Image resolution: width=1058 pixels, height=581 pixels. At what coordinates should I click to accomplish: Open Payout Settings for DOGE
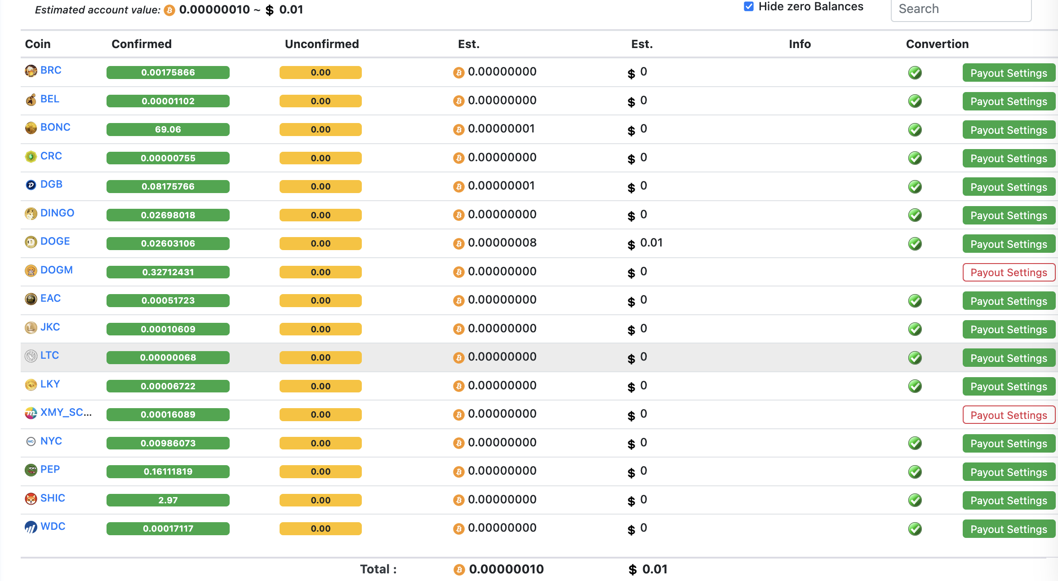click(1009, 244)
